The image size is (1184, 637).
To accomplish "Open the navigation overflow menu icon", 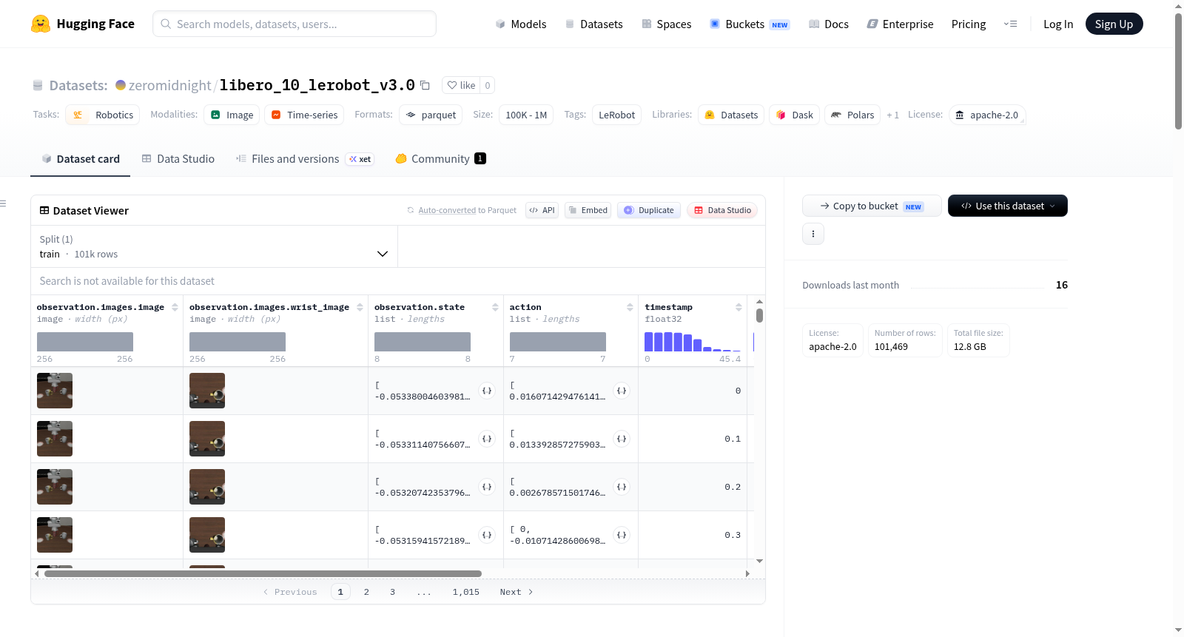I will click(1010, 24).
